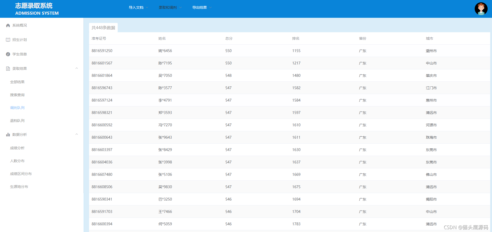492x232 pixels.
Task: Click the city 揭阳市
Action: tap(431, 199)
